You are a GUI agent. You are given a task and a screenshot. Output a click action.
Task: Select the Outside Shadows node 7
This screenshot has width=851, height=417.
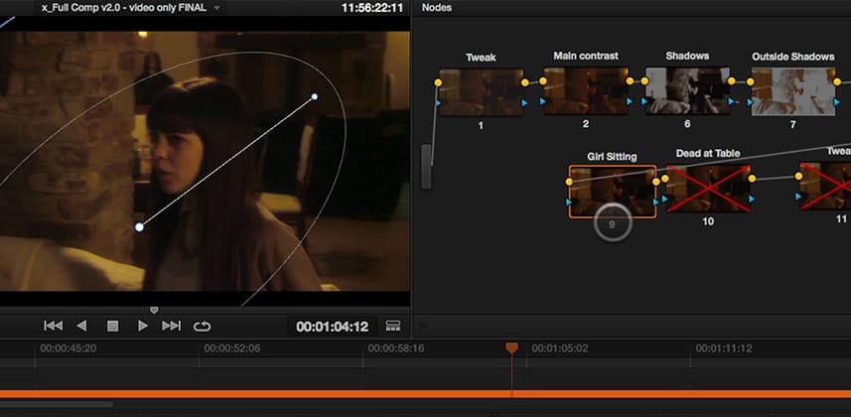[x=793, y=91]
